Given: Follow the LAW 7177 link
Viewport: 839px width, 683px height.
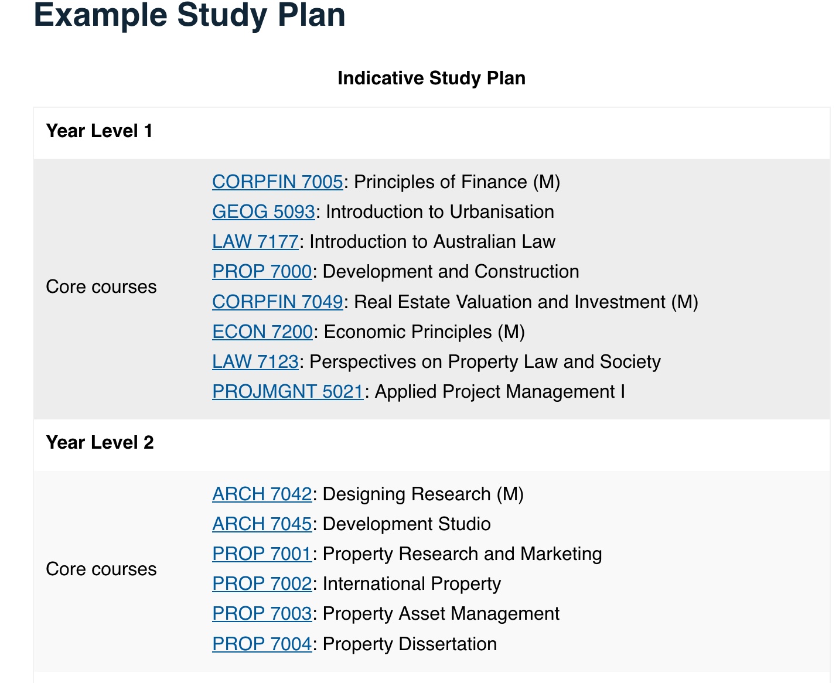Looking at the screenshot, I should coord(255,242).
